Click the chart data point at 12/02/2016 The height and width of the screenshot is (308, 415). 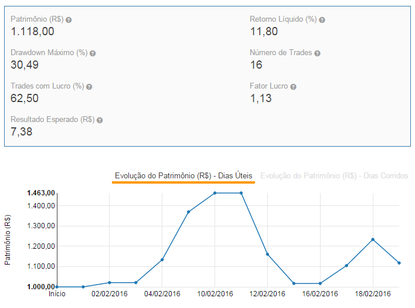(x=267, y=254)
